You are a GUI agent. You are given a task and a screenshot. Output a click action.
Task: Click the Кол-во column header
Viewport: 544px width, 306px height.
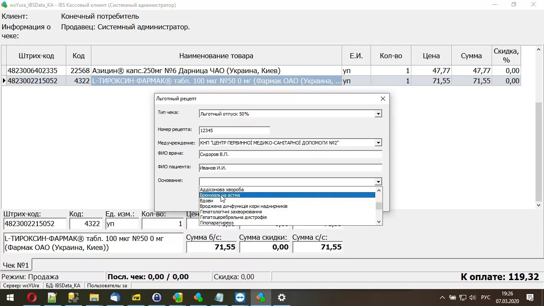coord(391,56)
